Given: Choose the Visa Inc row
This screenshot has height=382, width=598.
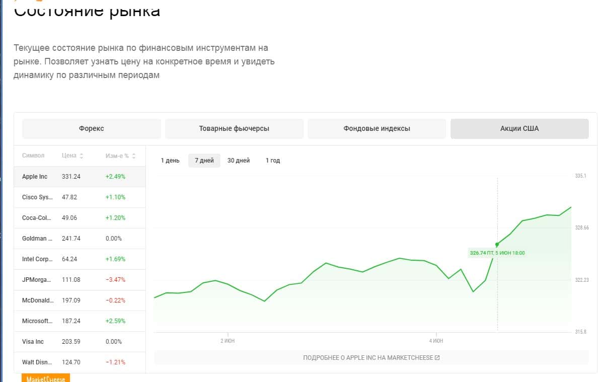Looking at the screenshot, I should (80, 341).
